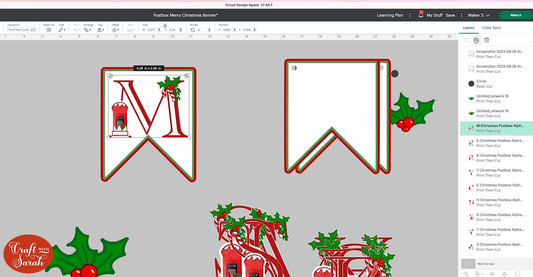Click the Duplicate layer icon

tap(476, 40)
